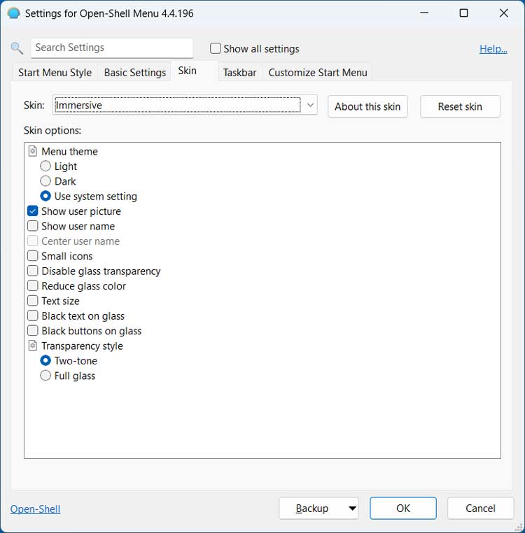
Task: Check Black text on glass
Action: pyautogui.click(x=33, y=315)
